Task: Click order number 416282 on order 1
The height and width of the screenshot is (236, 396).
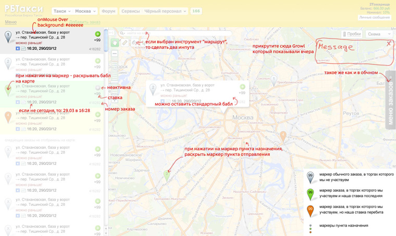Action: point(95,49)
